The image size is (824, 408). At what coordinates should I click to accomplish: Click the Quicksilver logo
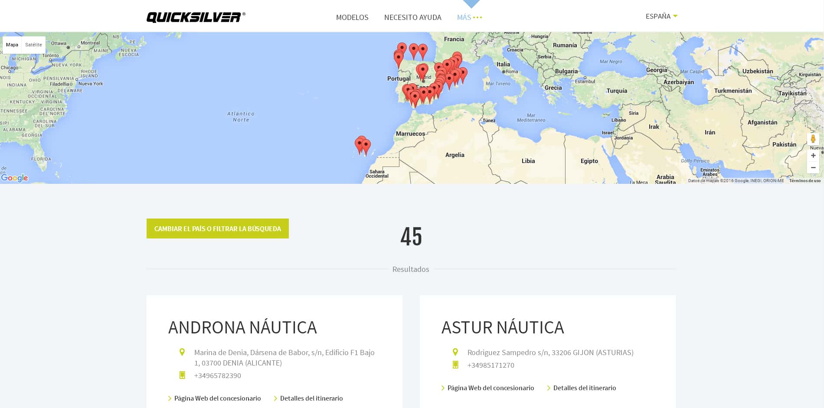[196, 17]
